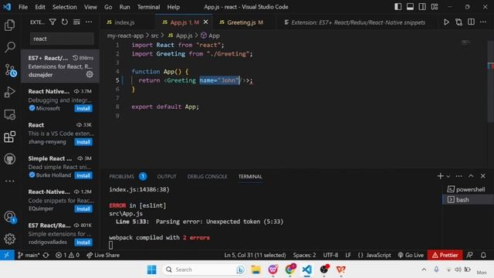Close the App.js tab

coord(206,22)
